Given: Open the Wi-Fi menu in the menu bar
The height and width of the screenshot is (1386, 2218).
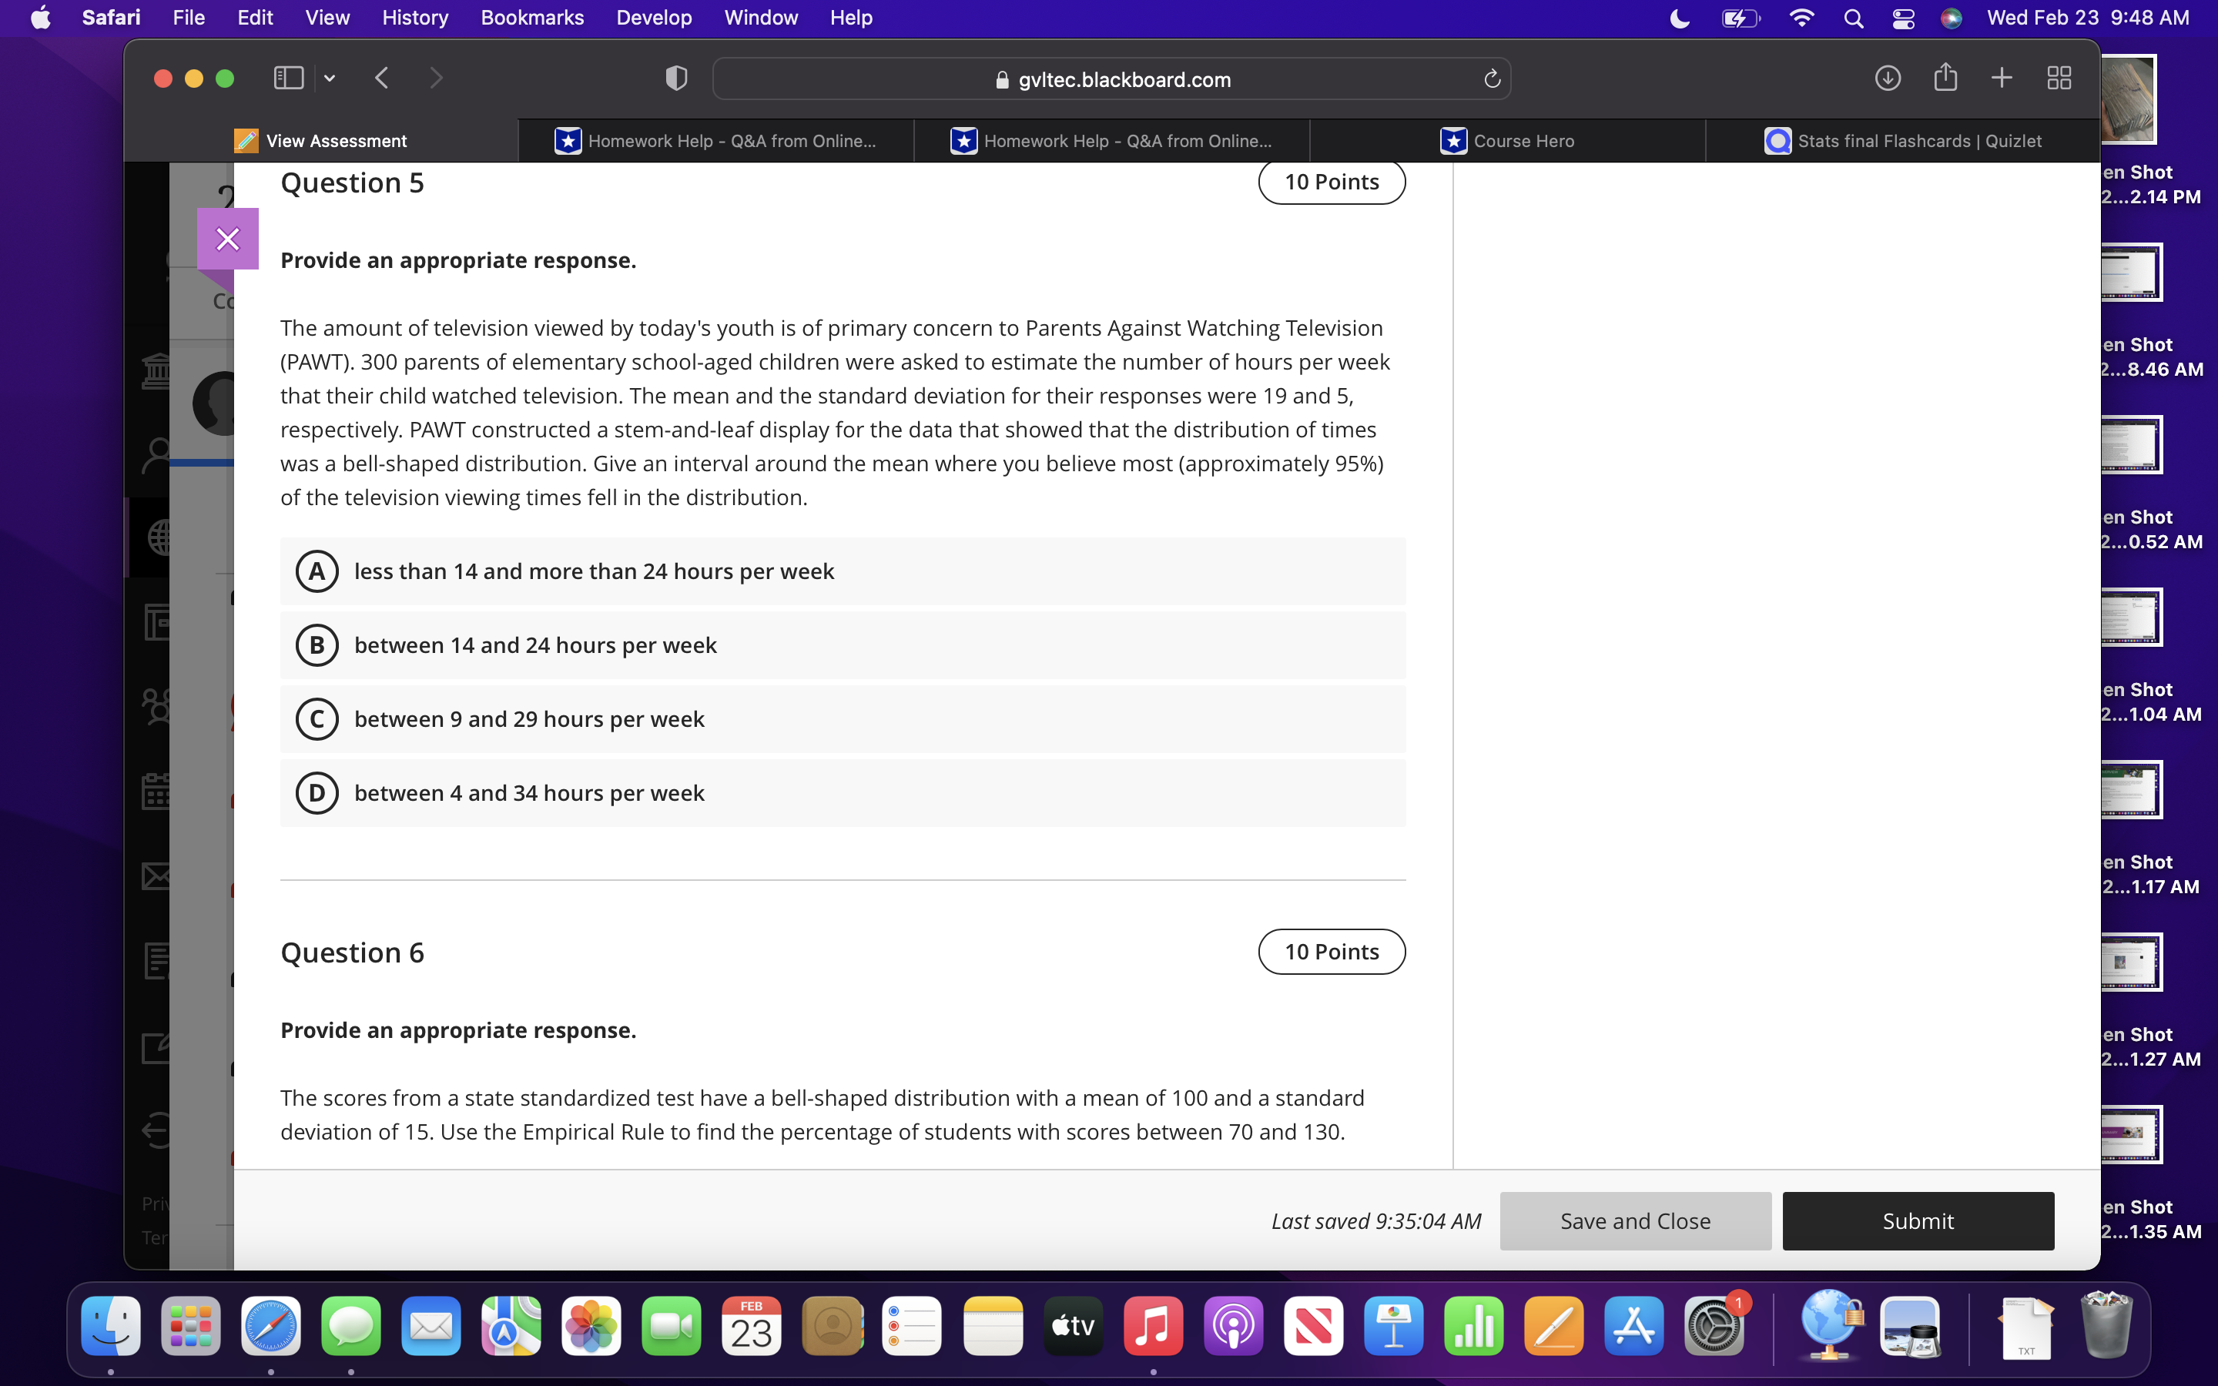Looking at the screenshot, I should tap(1800, 18).
